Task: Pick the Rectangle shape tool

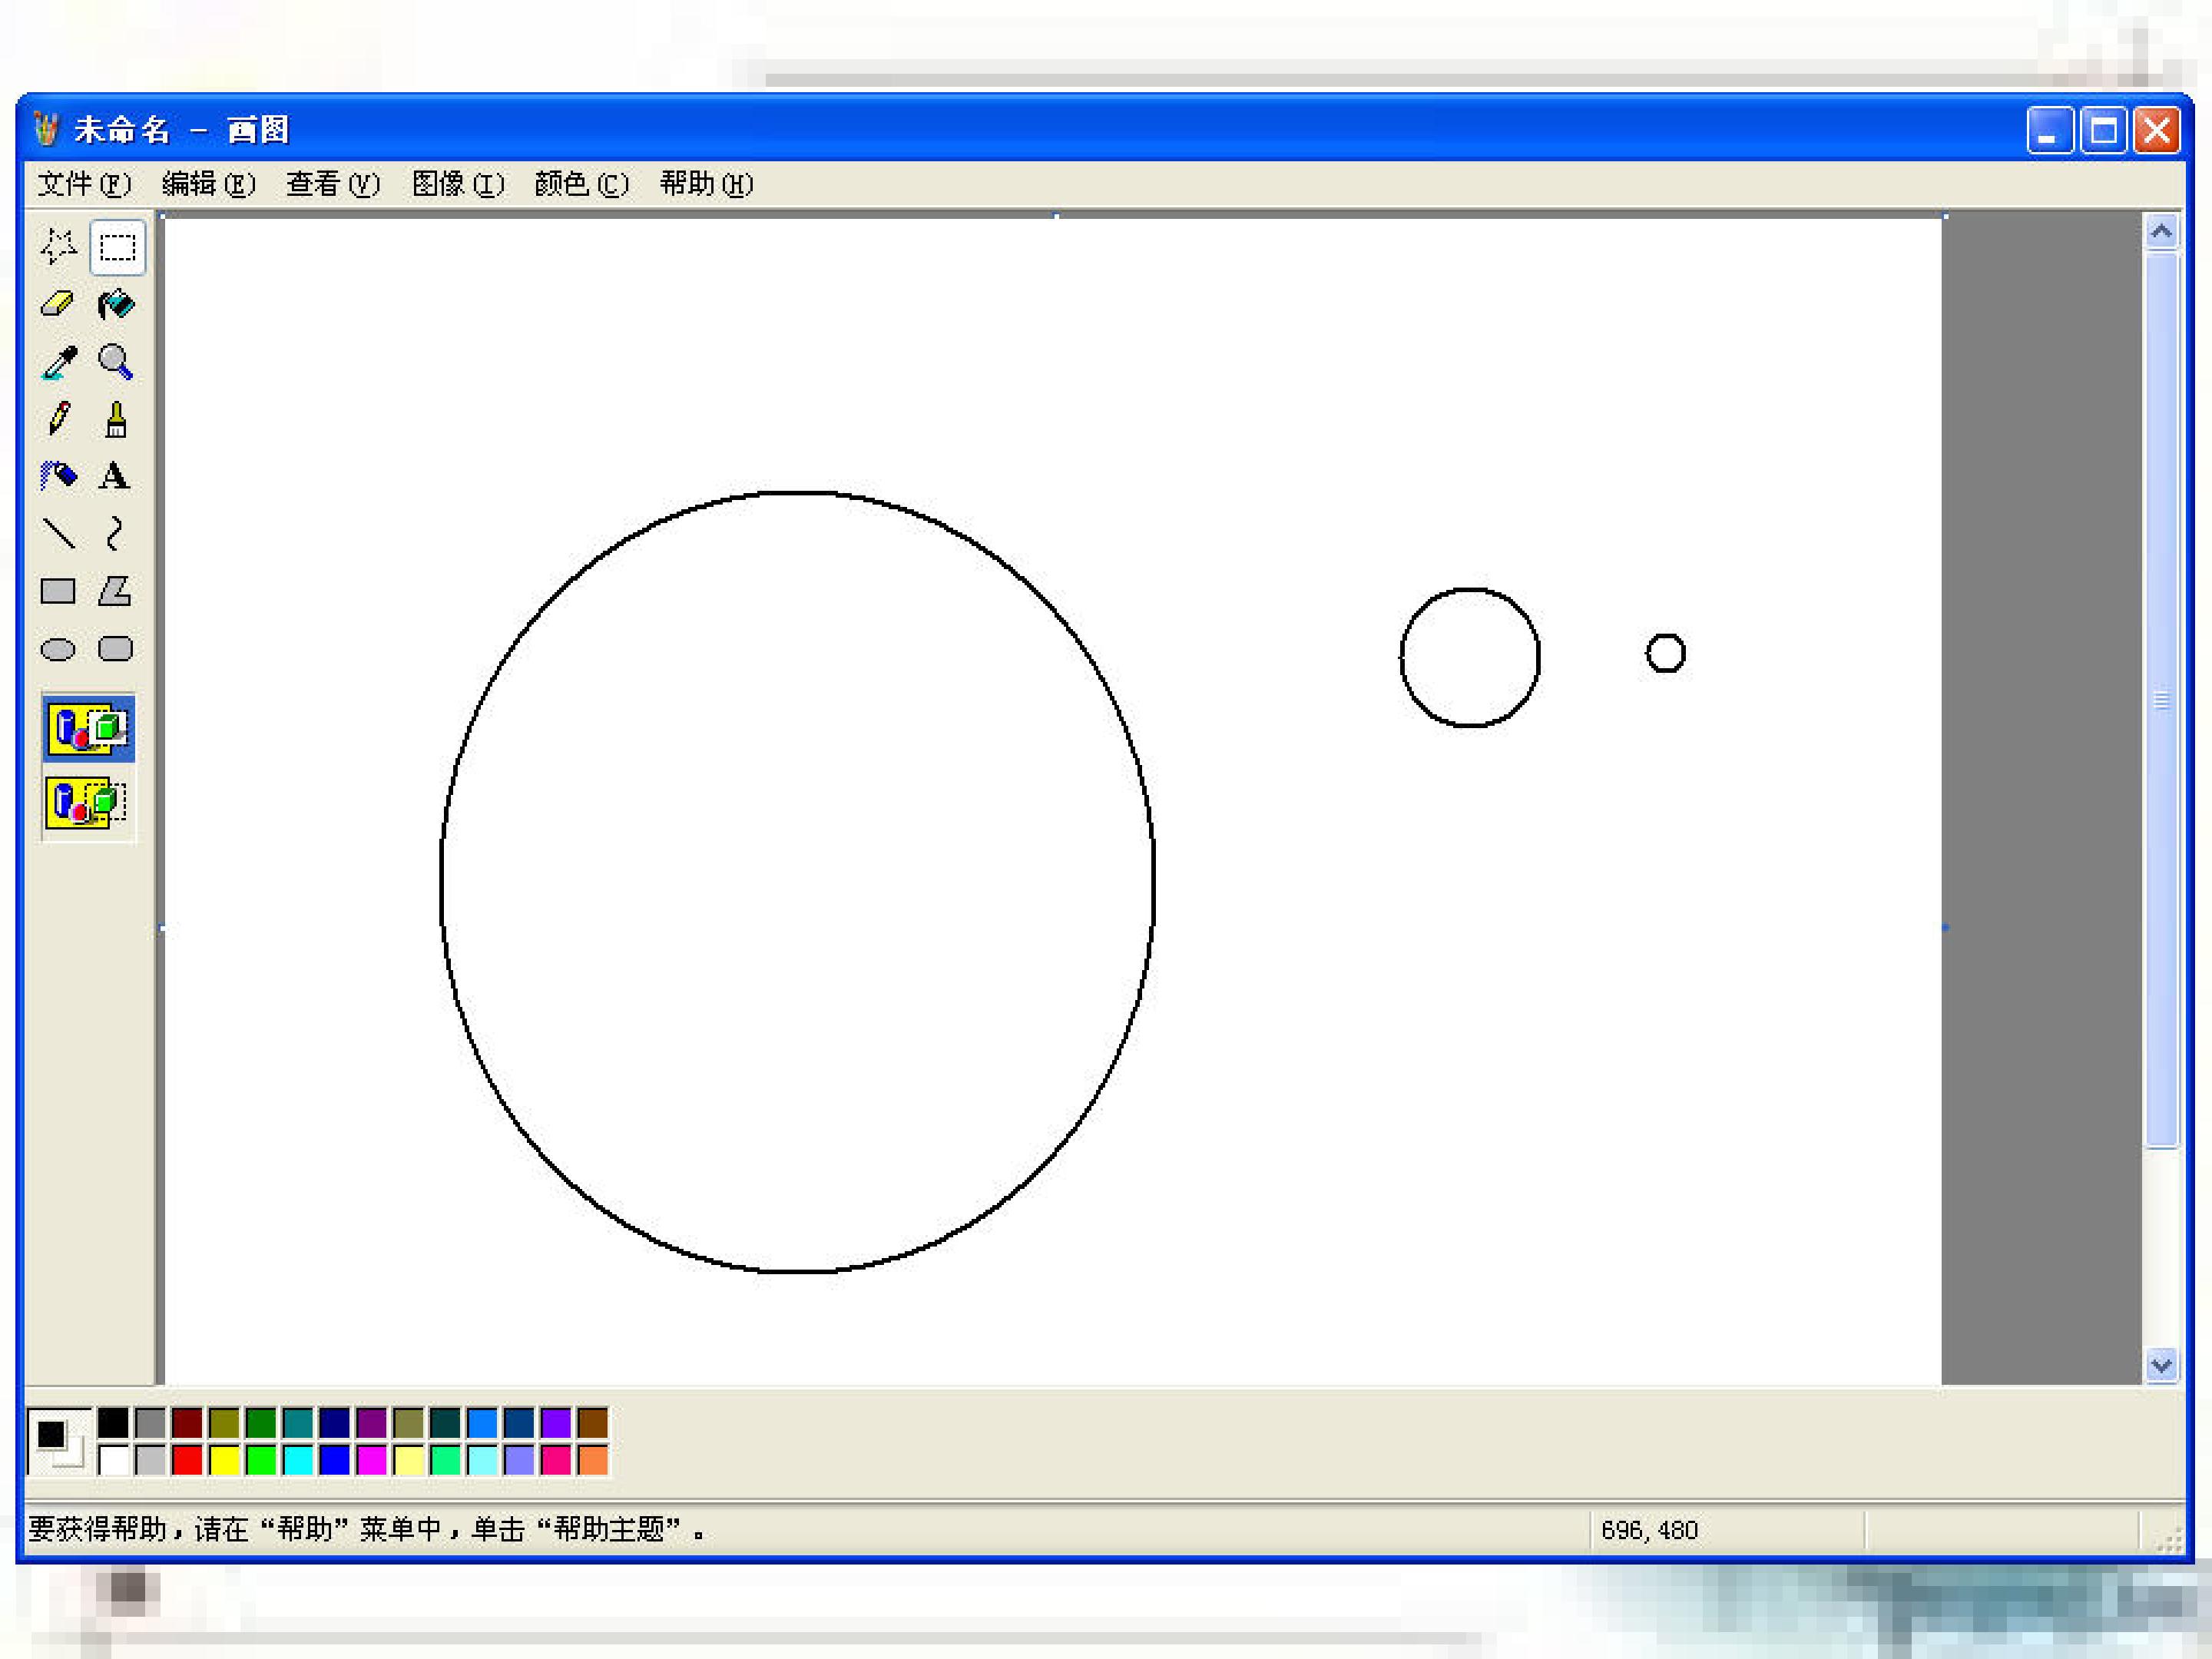Action: 58,591
